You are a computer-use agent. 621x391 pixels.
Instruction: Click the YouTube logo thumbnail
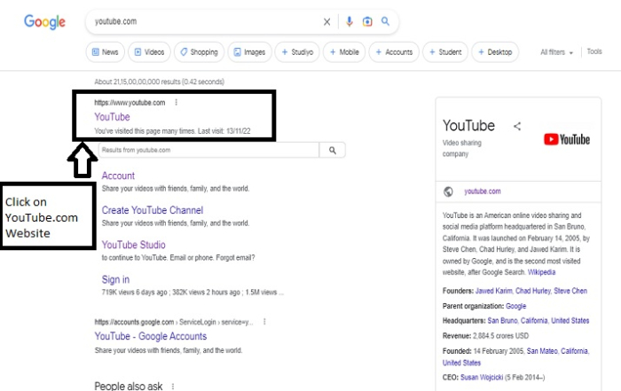tap(567, 139)
